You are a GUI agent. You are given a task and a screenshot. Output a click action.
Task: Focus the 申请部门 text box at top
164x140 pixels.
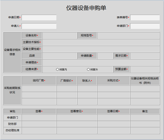[145, 26]
